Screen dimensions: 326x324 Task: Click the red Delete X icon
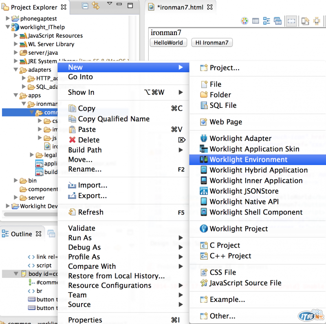click(72, 140)
